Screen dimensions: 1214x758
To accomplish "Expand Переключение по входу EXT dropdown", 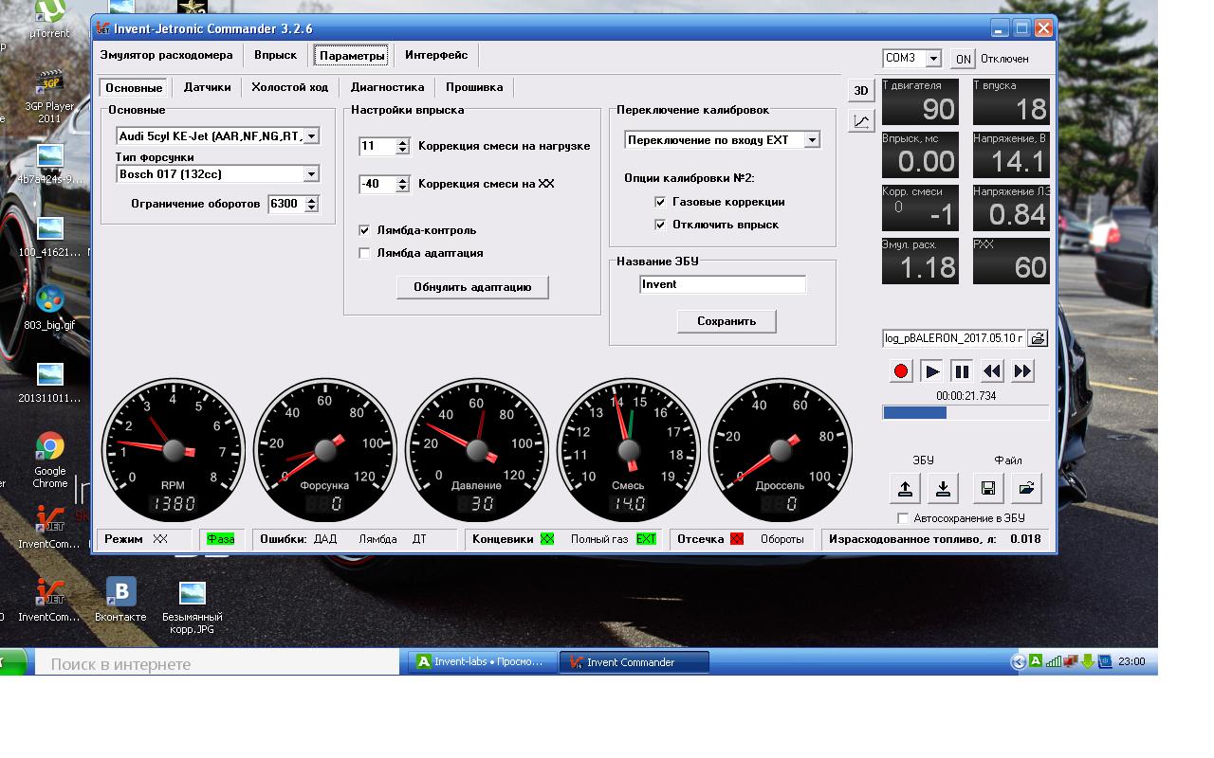I will [812, 140].
